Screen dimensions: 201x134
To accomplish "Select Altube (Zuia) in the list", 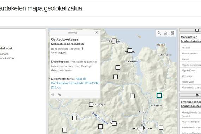I will 190,82.
